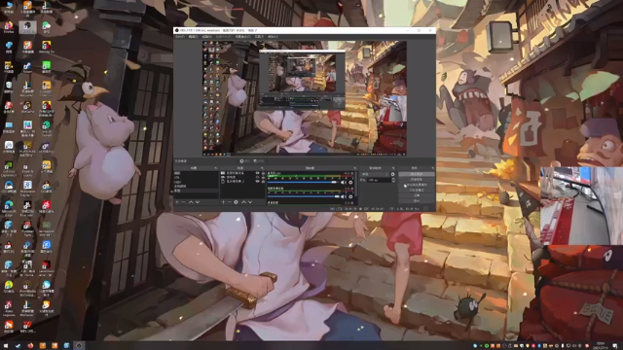The width and height of the screenshot is (623, 350).
Task: Click the Start Recording button
Action: (x=417, y=179)
